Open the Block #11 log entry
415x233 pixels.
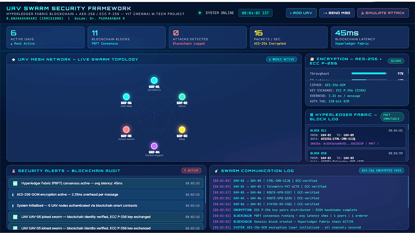click(x=357, y=137)
